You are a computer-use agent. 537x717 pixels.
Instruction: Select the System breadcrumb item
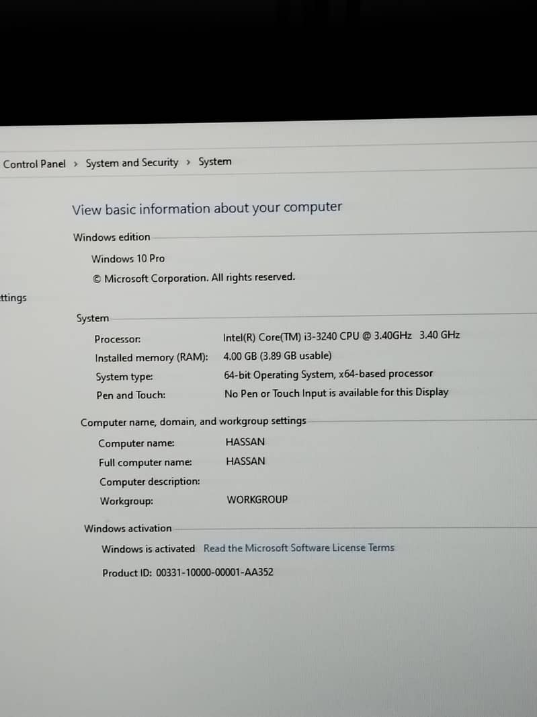[x=215, y=161]
